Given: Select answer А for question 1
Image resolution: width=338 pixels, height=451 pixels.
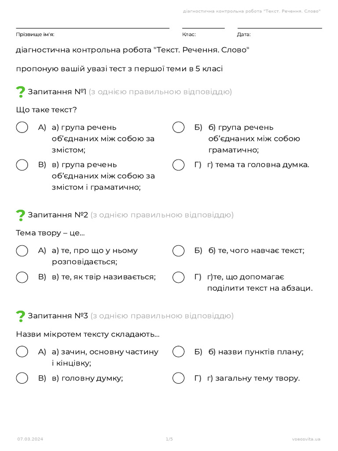Looking at the screenshot, I should [x=22, y=127].
